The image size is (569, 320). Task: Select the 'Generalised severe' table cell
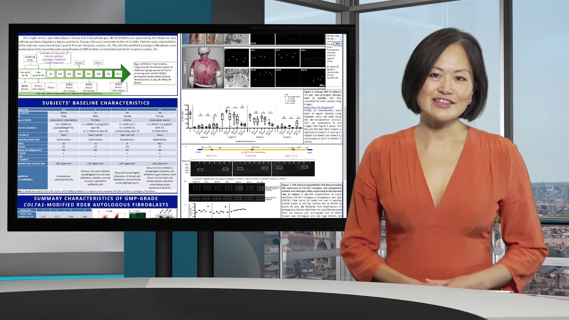tap(160, 120)
